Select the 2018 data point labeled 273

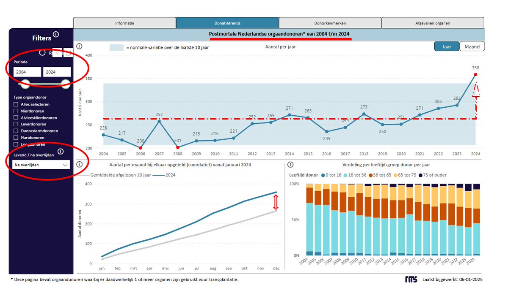[x=364, y=114]
